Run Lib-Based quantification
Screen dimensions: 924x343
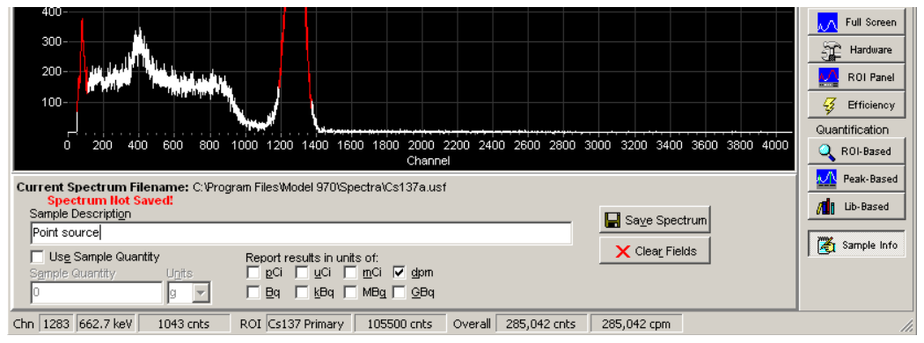click(855, 207)
